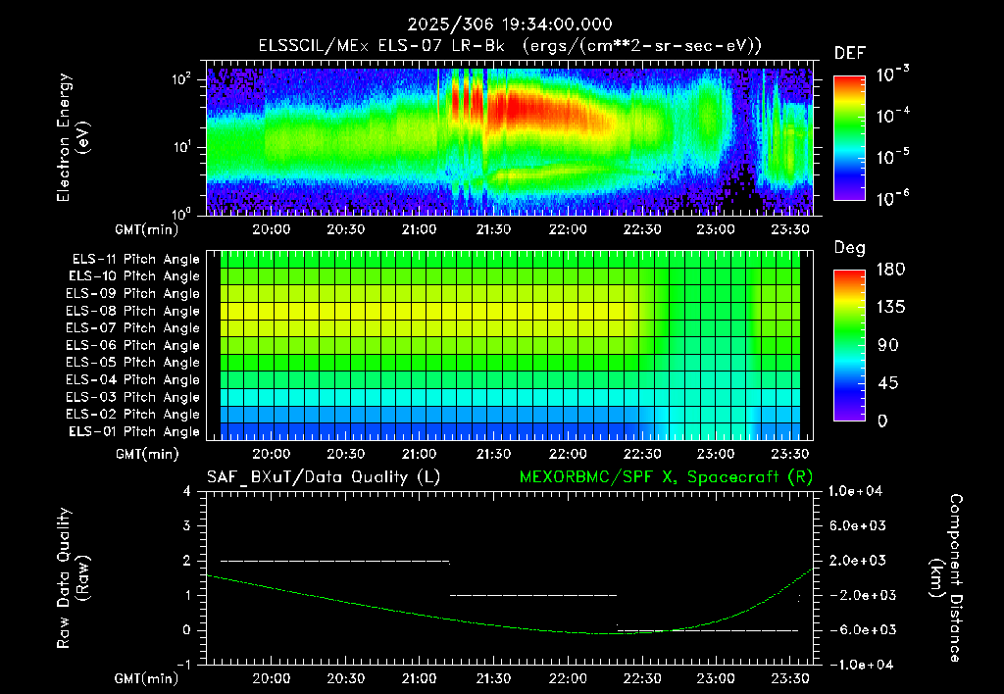This screenshot has width=1004, height=694.
Task: Select the SAF_BXuT/Data Quality (L) title
Action: 324,477
